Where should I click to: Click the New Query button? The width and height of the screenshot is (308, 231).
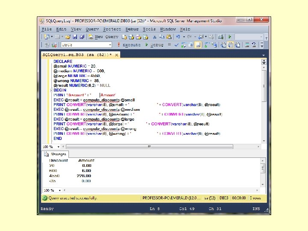tap(104, 37)
